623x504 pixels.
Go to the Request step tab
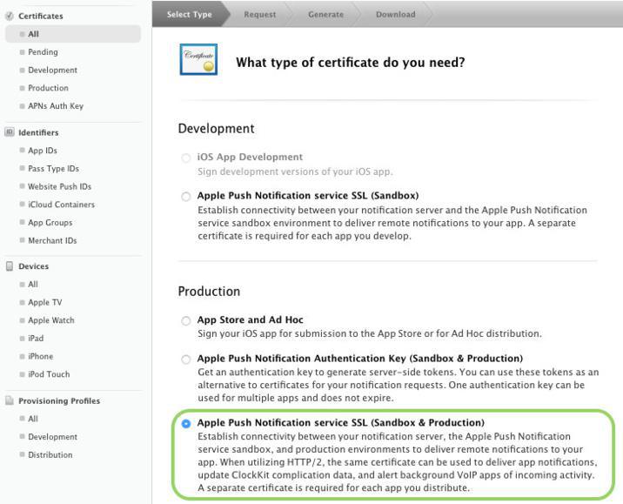259,14
